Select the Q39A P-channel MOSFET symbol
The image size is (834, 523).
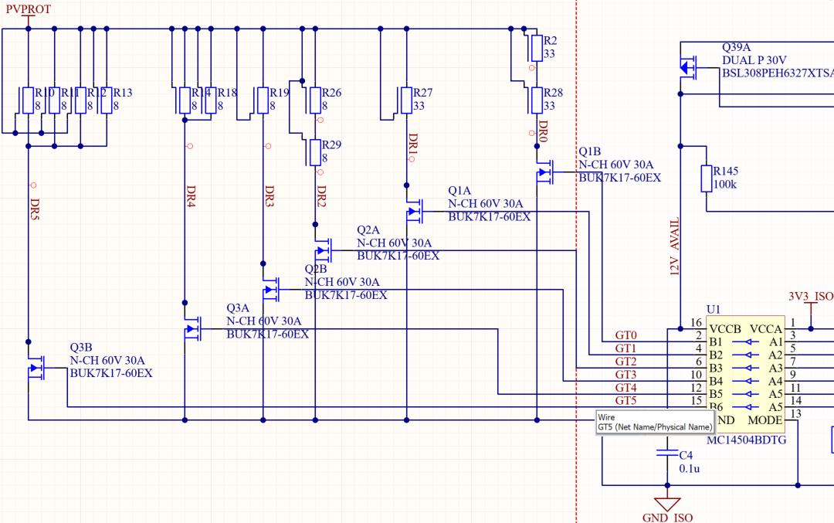tap(688, 67)
